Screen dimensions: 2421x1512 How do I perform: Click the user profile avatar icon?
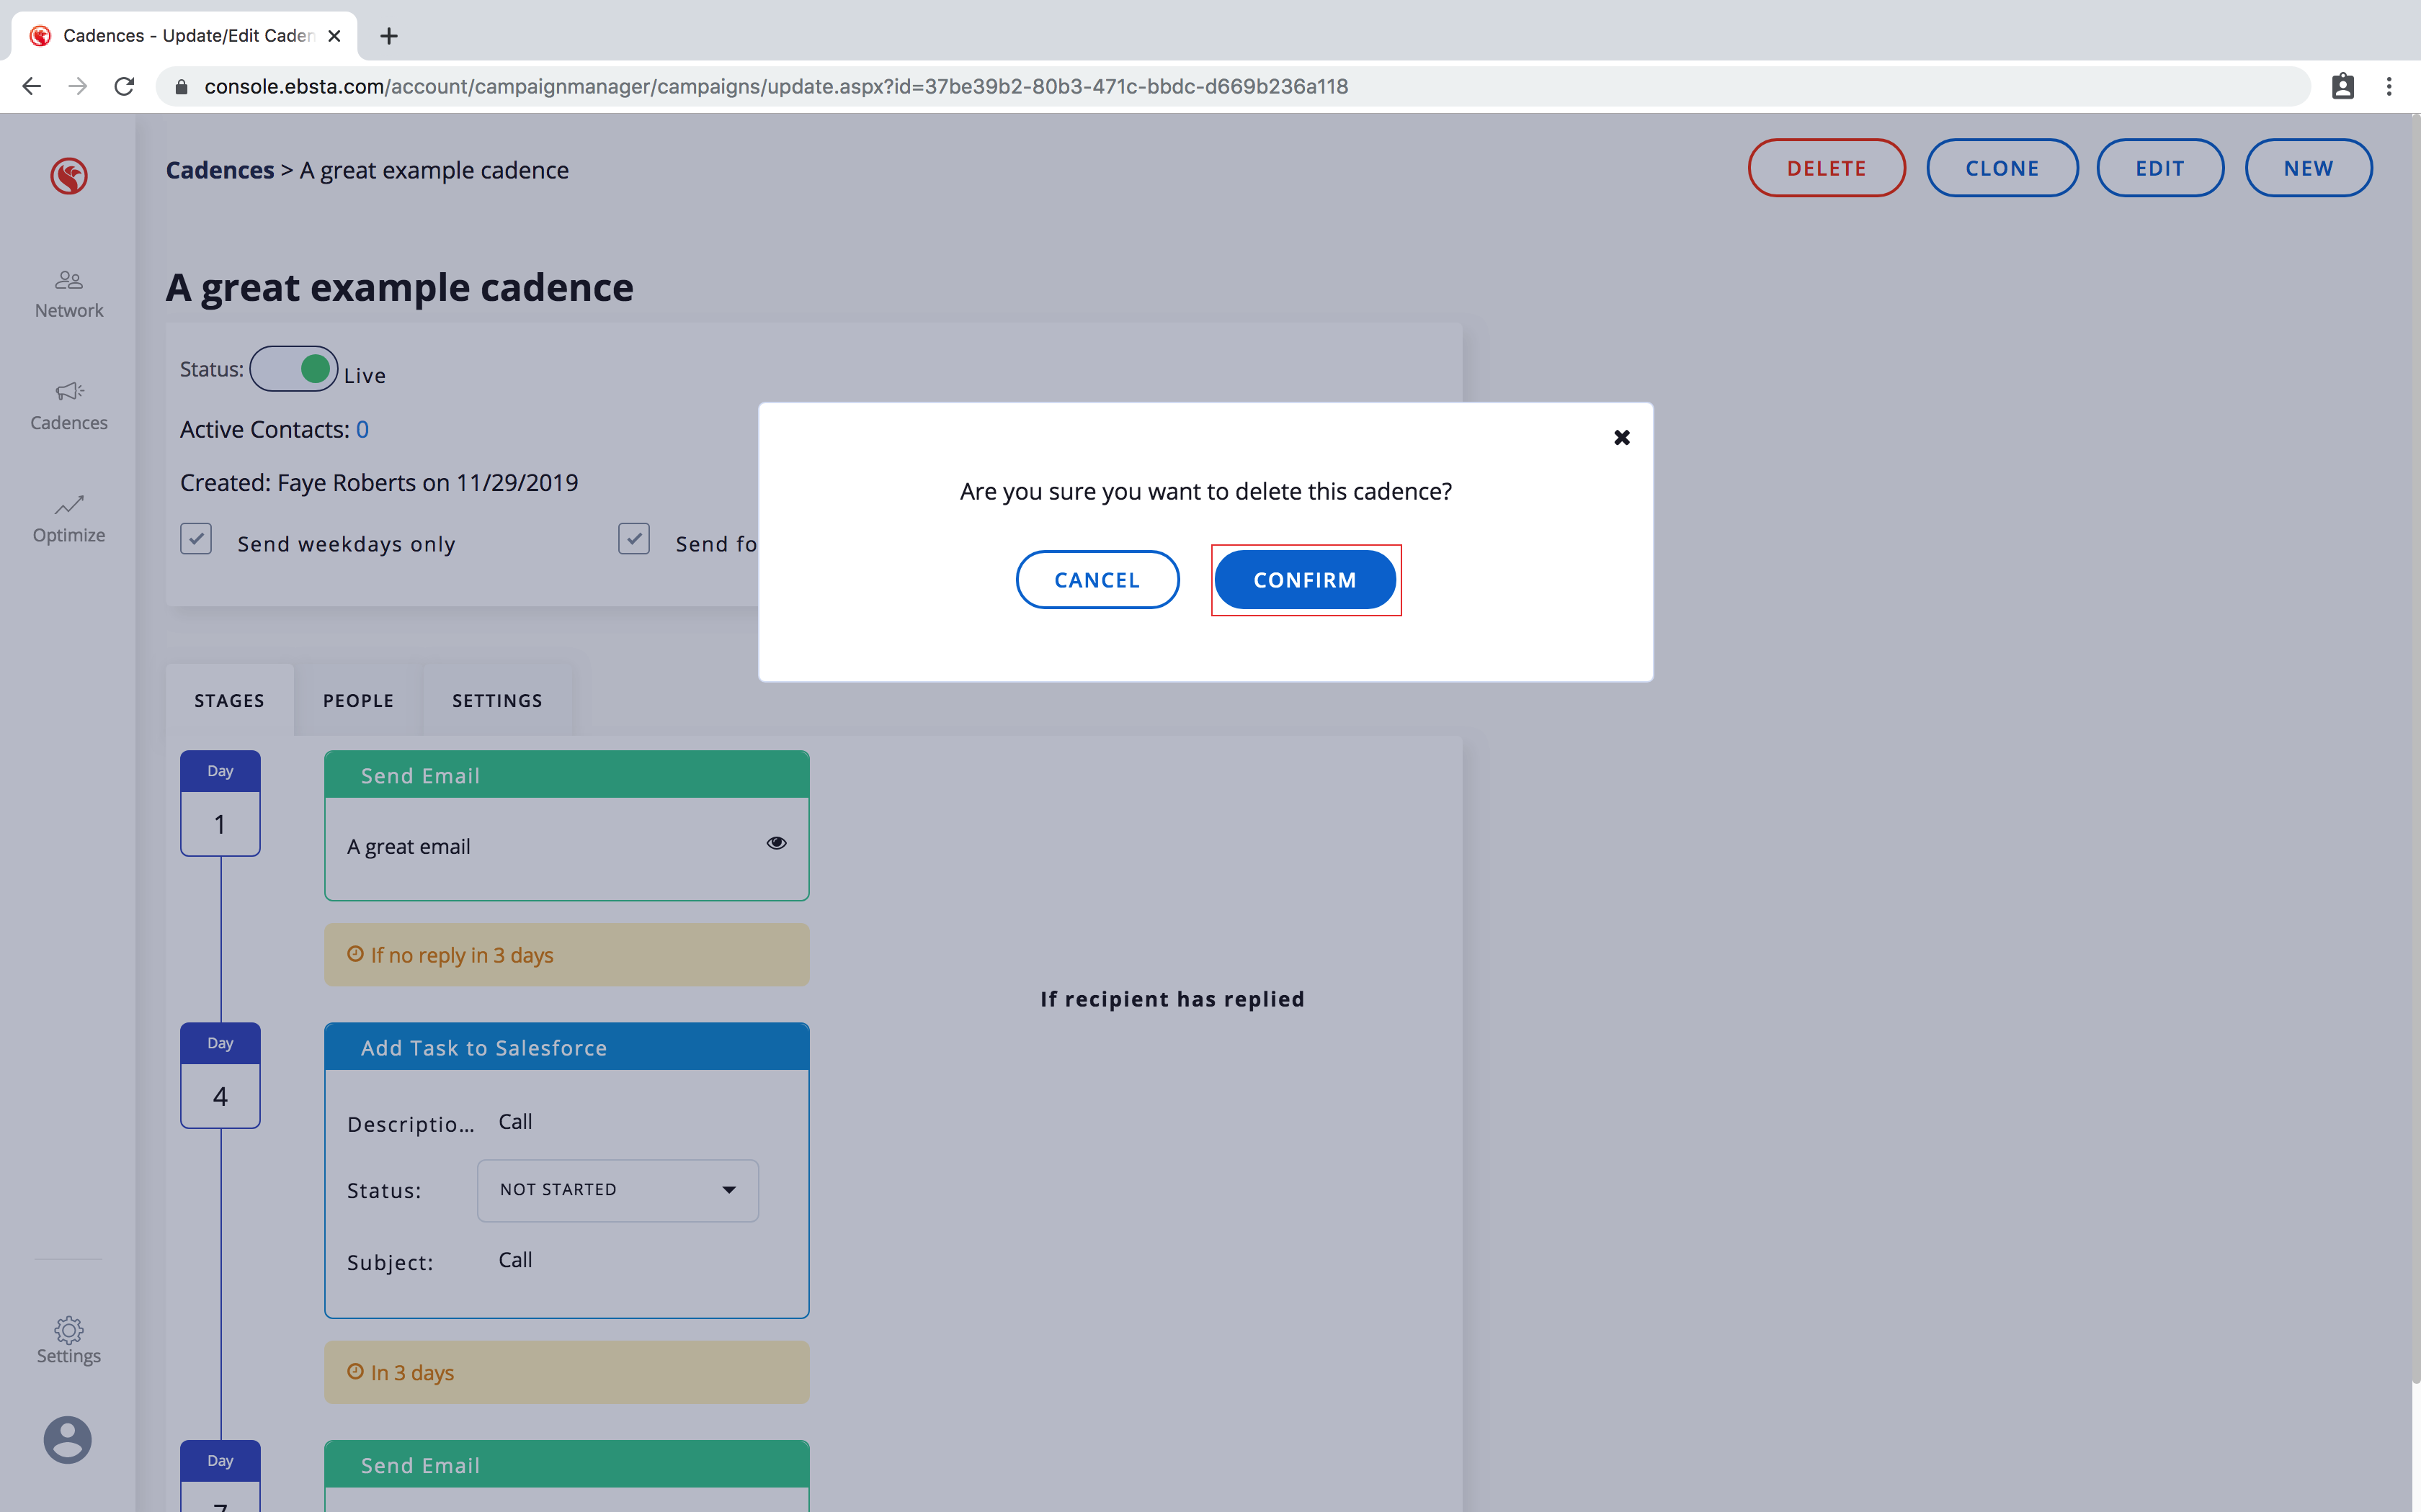click(68, 1440)
